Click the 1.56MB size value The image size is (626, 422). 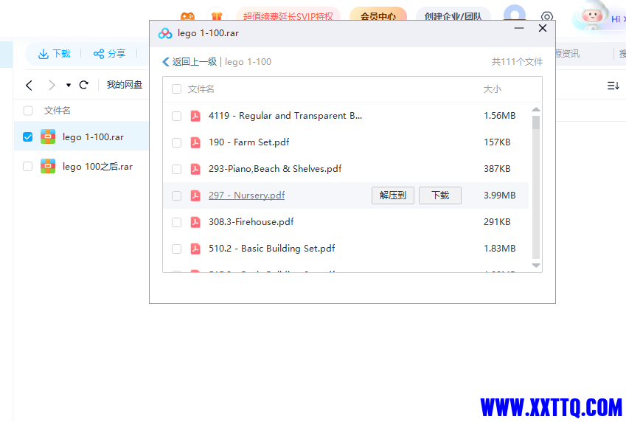(499, 116)
